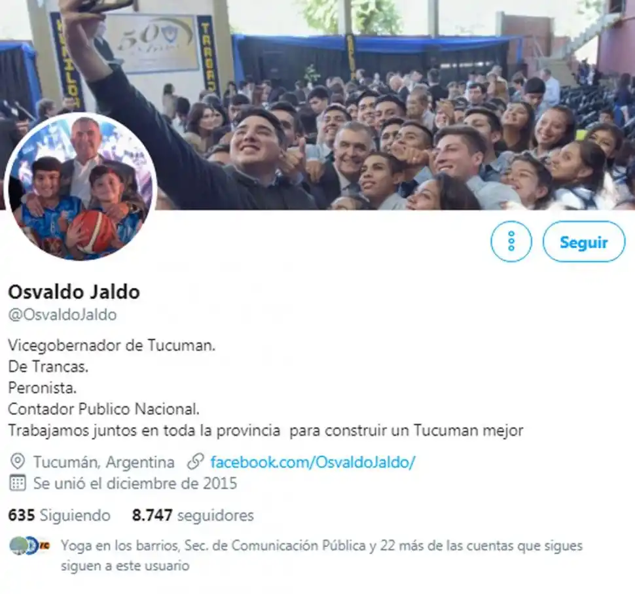The height and width of the screenshot is (594, 635).
Task: Click Yoga en los barrios mention
Action: 120,546
